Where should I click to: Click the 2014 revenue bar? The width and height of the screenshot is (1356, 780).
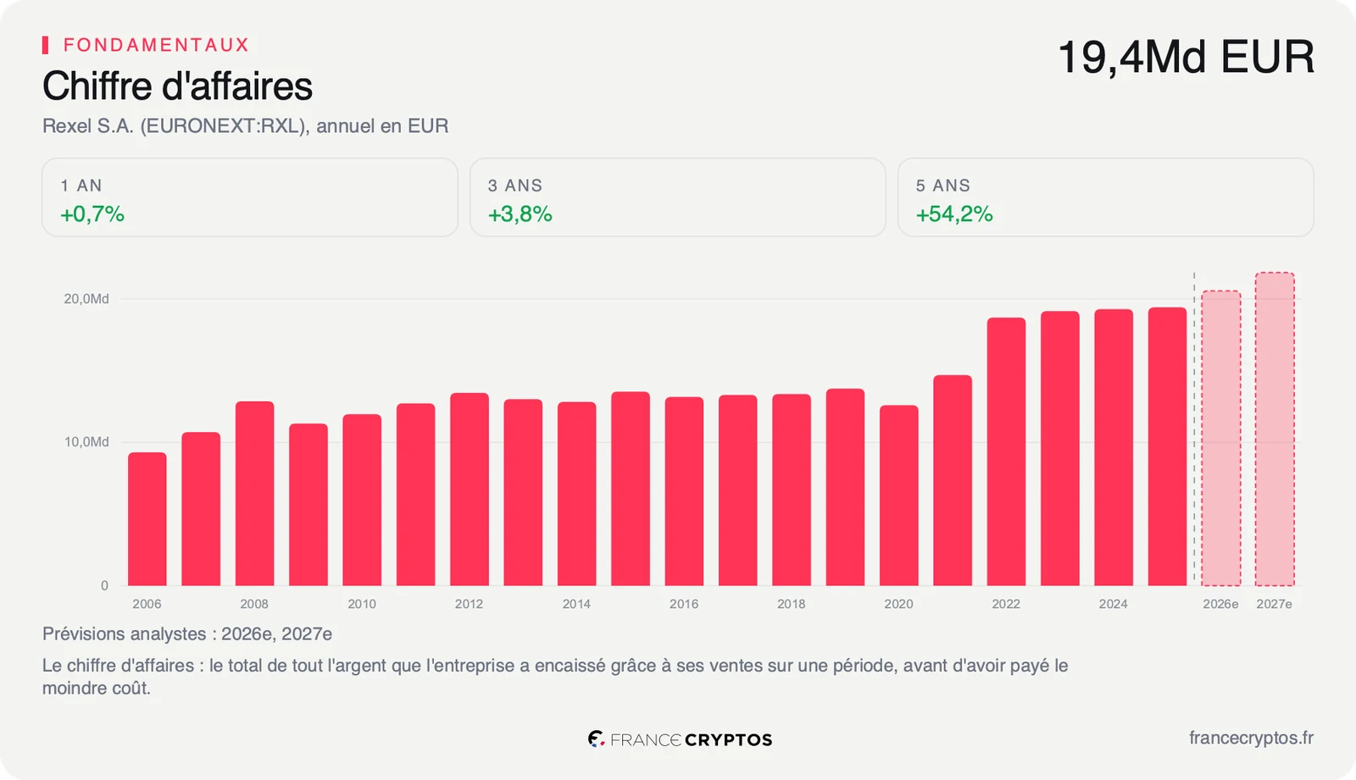coord(576,494)
